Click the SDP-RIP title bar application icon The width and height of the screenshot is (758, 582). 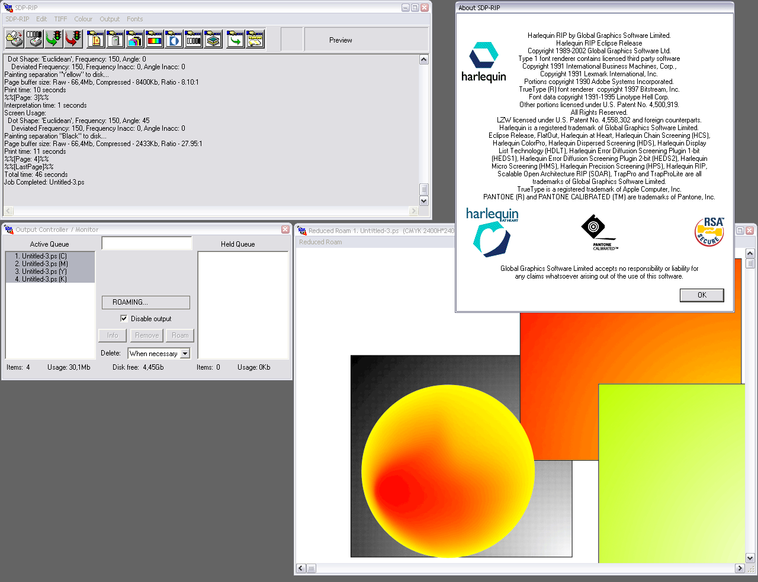pos(8,8)
